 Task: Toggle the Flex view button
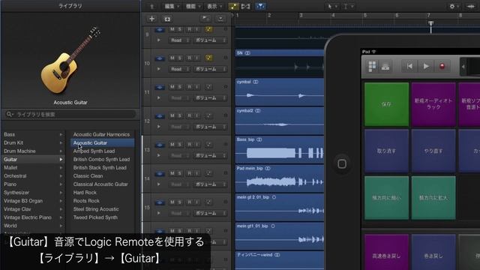pyautogui.click(x=245, y=6)
